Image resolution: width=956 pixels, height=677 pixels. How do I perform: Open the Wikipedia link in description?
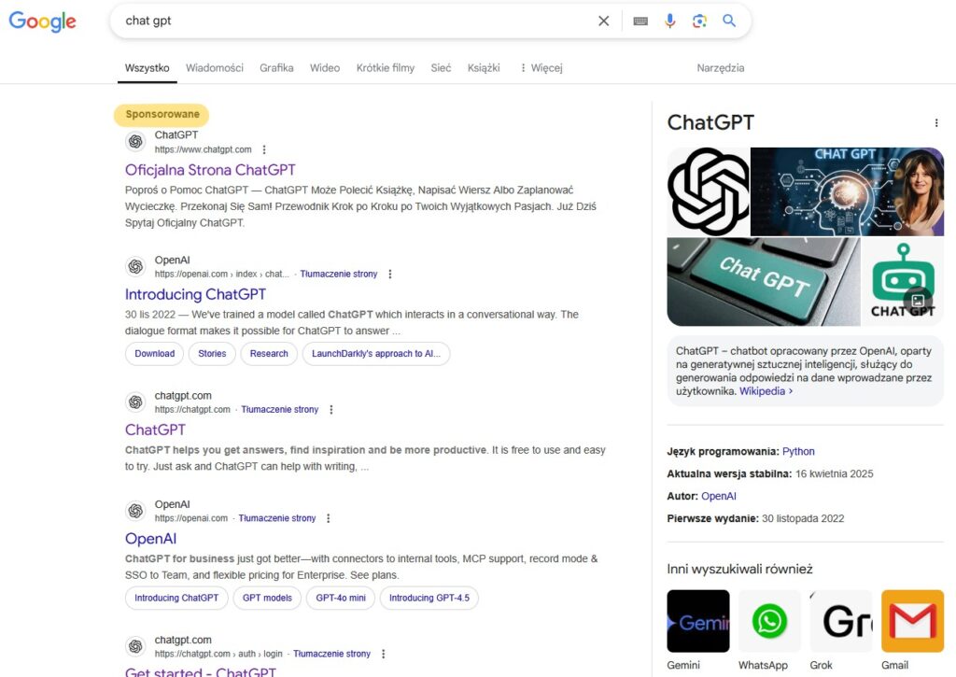coord(766,391)
